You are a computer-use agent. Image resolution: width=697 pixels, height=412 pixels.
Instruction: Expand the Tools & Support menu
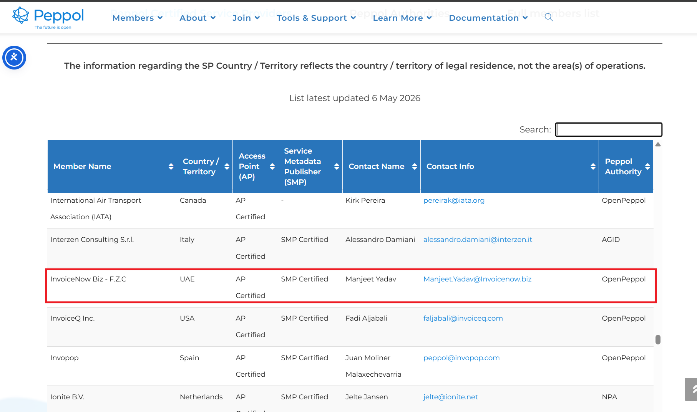pyautogui.click(x=316, y=18)
